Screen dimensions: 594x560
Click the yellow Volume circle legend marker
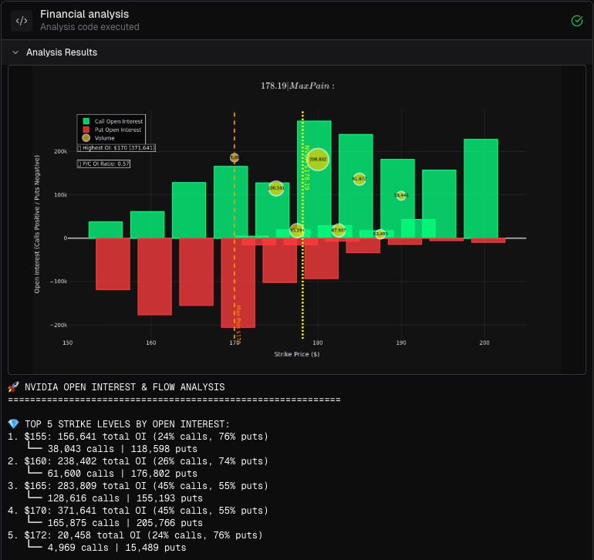point(86,138)
